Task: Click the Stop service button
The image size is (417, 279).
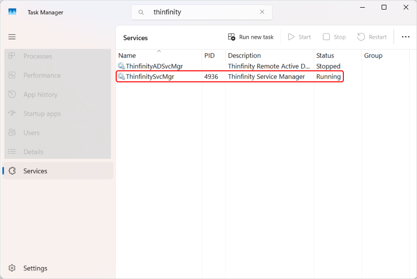Action: 334,37
